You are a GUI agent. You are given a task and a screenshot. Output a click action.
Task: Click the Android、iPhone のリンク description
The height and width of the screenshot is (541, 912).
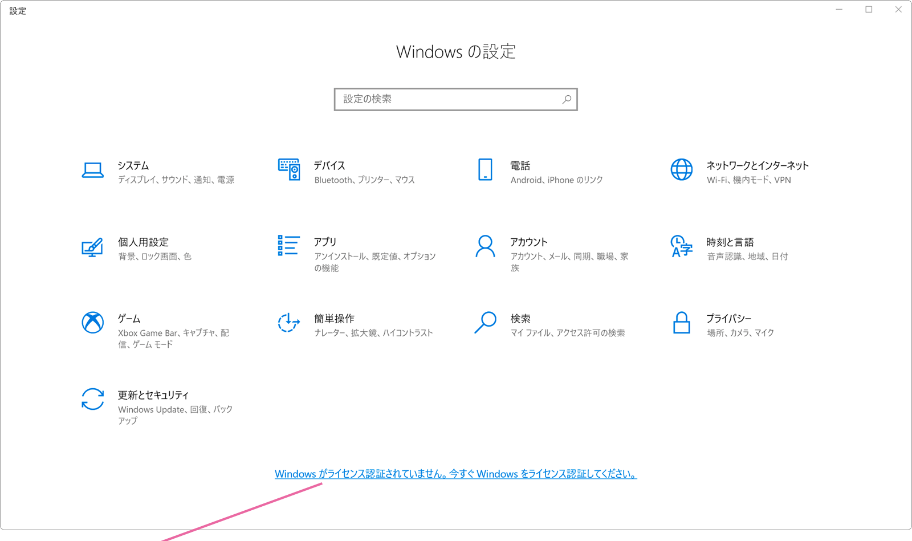(x=557, y=180)
